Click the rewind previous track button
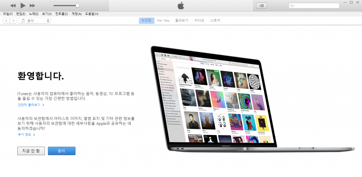 coord(13,6)
